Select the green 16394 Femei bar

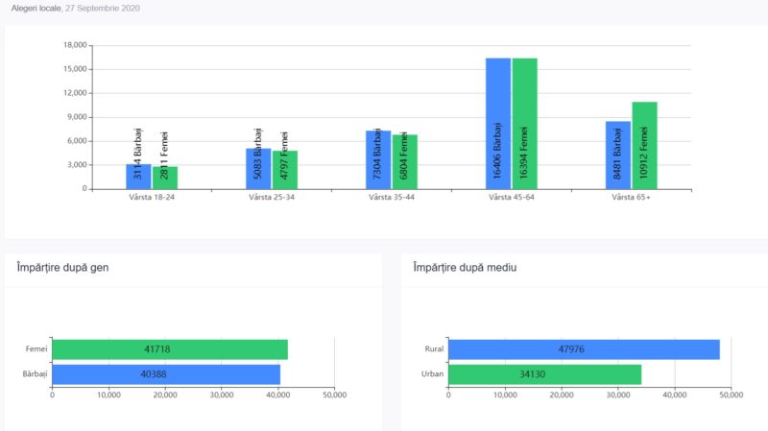coord(524,123)
